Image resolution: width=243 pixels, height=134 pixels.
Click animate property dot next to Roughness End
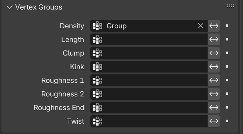click(227, 107)
